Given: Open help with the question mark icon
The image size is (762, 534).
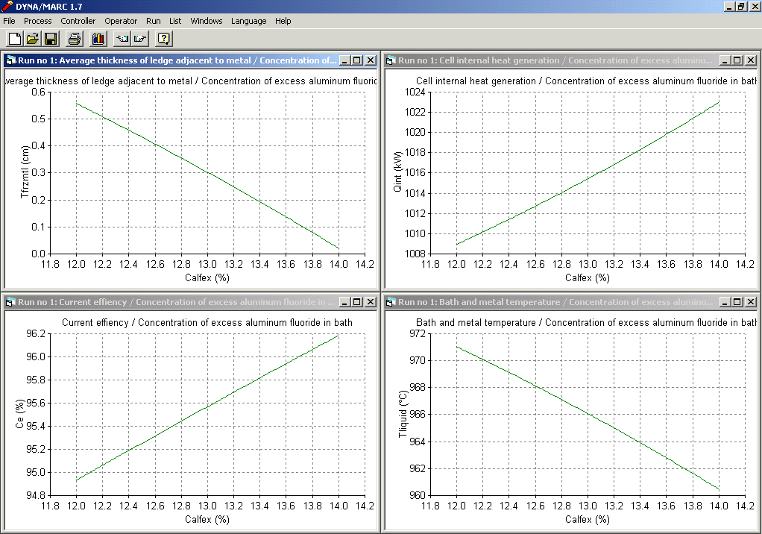Looking at the screenshot, I should 164,39.
